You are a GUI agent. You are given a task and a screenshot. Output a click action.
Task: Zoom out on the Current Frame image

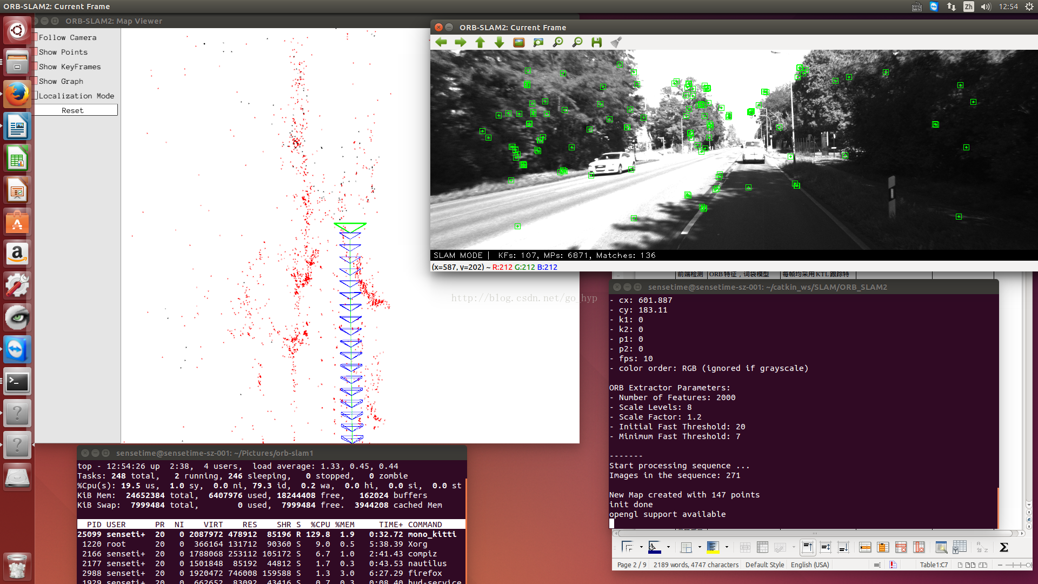tap(577, 42)
